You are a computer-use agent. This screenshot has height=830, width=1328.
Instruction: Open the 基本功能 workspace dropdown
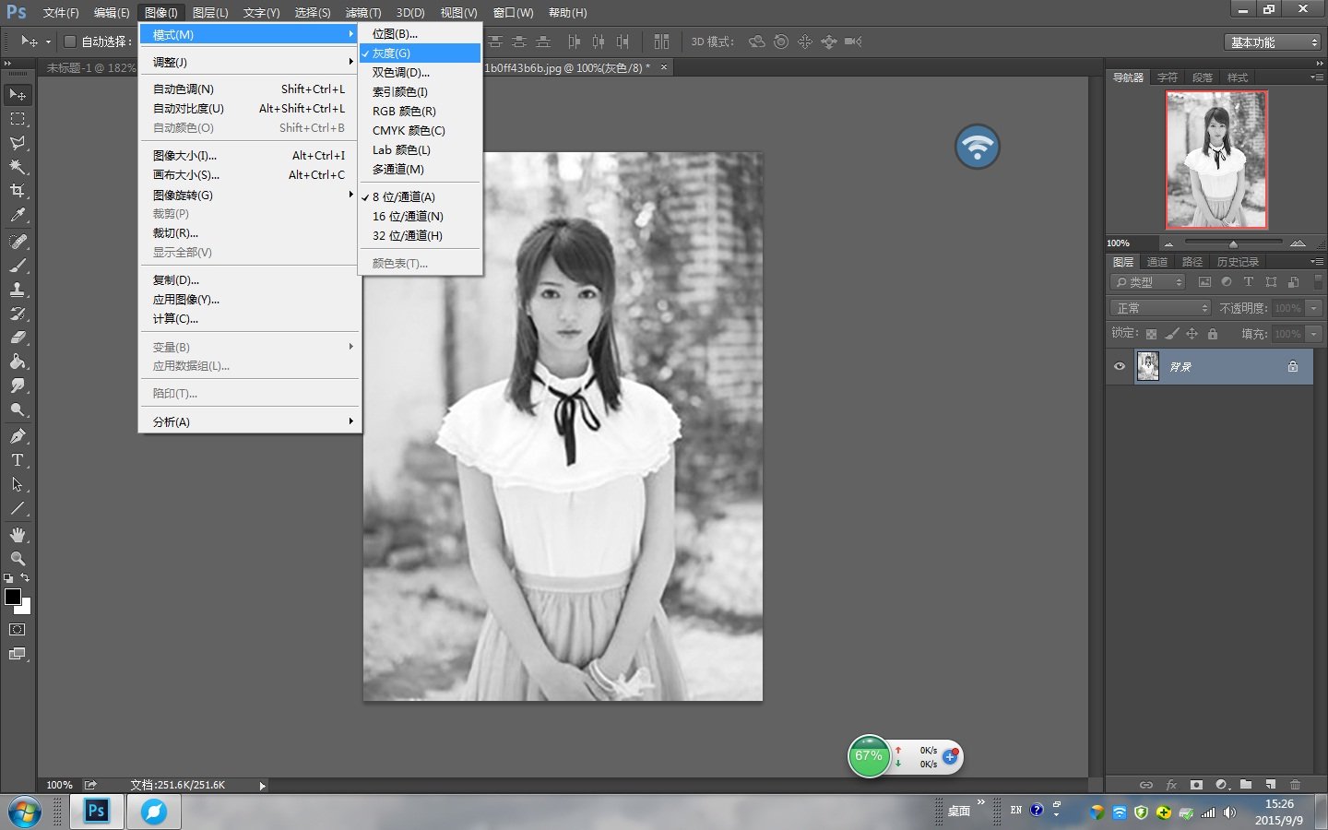pyautogui.click(x=1272, y=41)
